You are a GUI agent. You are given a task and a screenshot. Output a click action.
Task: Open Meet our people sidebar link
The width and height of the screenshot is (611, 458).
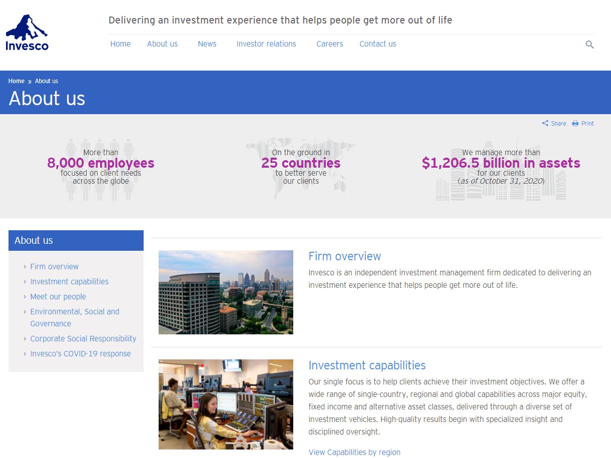tap(58, 297)
